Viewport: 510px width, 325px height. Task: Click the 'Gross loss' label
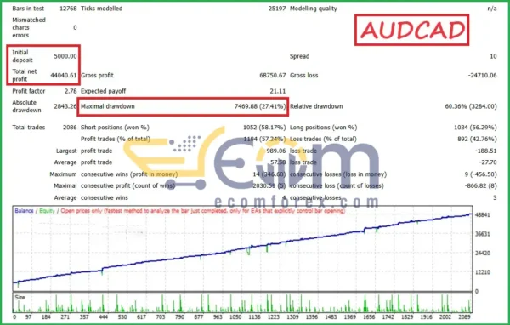(x=303, y=75)
